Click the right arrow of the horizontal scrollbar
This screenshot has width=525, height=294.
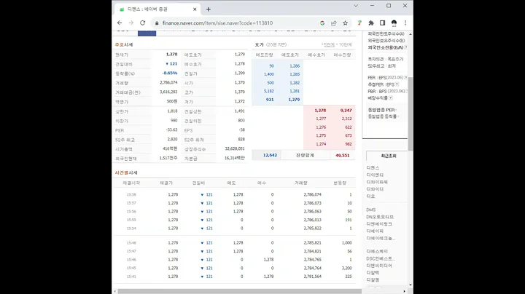coord(404,291)
